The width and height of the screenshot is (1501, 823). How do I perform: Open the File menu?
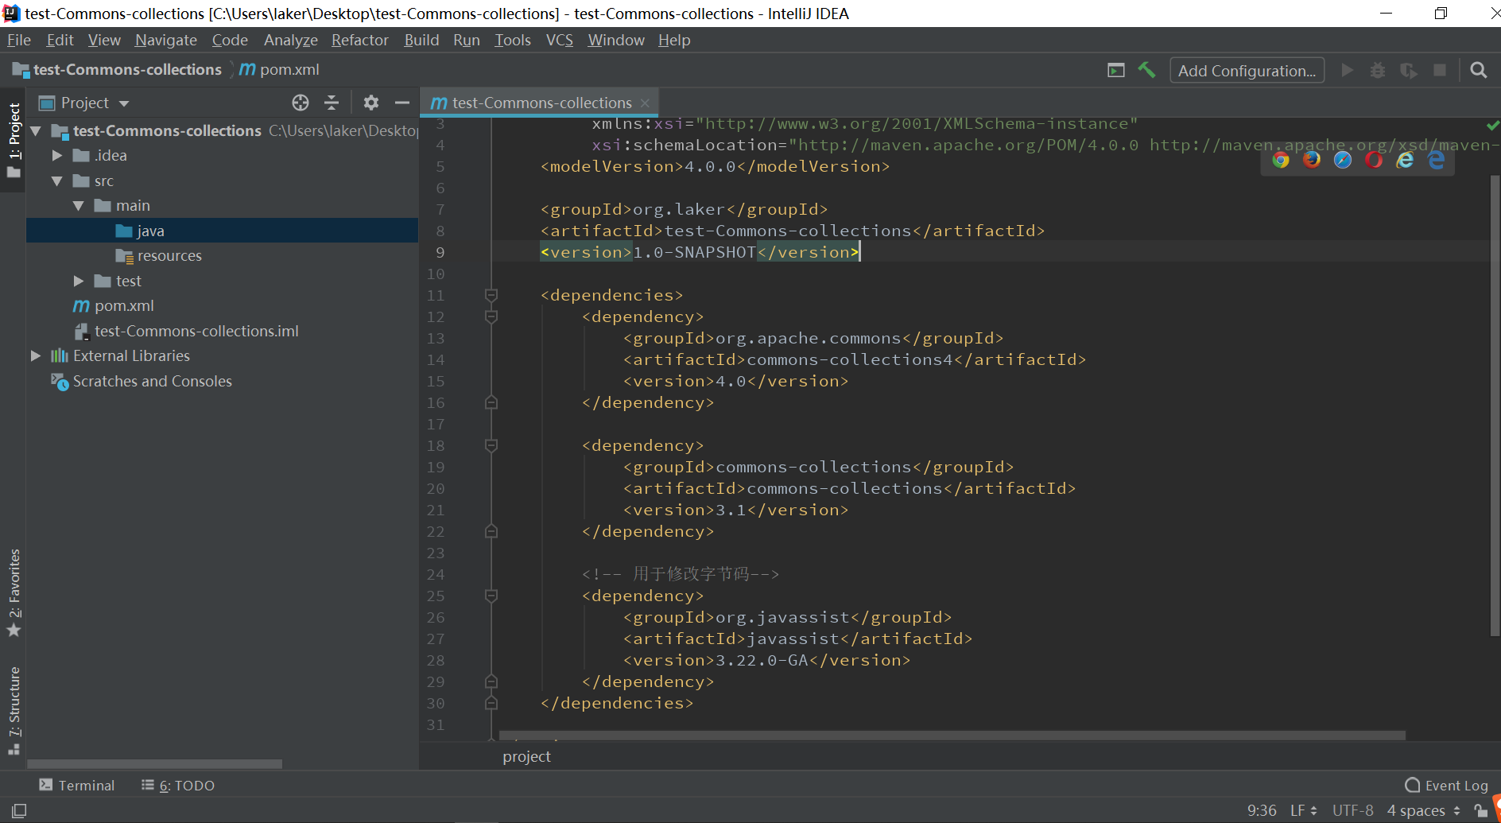(18, 40)
